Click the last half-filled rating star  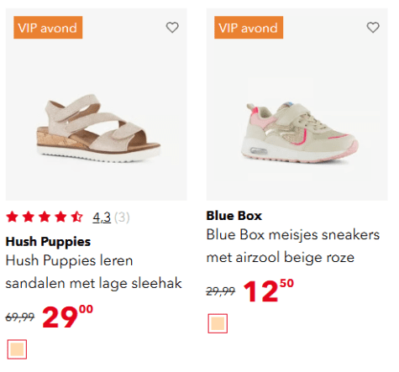coord(77,217)
